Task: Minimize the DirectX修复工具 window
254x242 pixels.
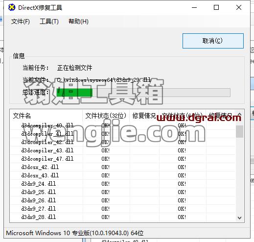Action: pyautogui.click(x=194, y=7)
